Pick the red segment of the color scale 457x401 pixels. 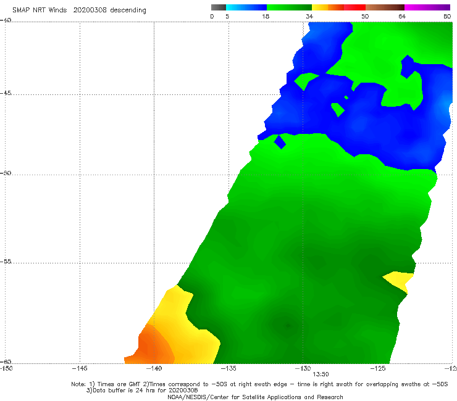point(354,7)
